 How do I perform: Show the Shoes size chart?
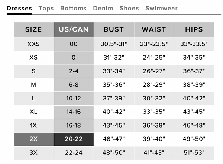129,8
